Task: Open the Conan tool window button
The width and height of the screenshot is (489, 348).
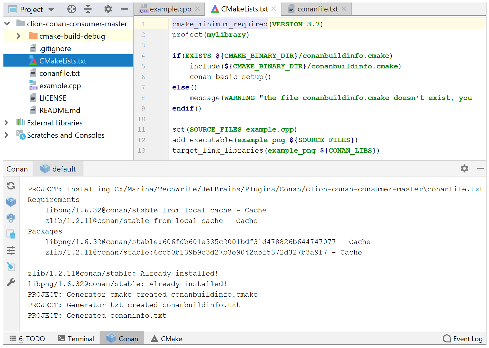Action: pos(122,339)
